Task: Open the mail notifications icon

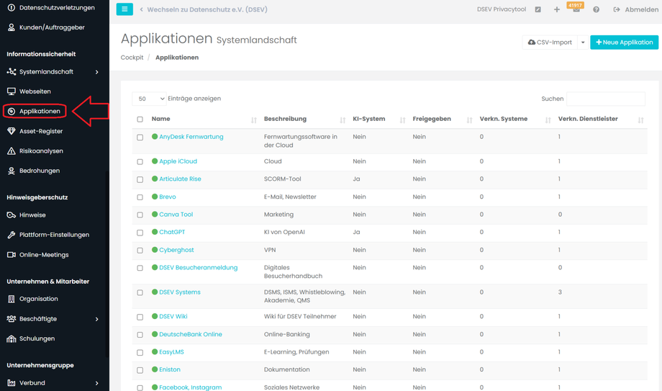Action: pos(576,10)
